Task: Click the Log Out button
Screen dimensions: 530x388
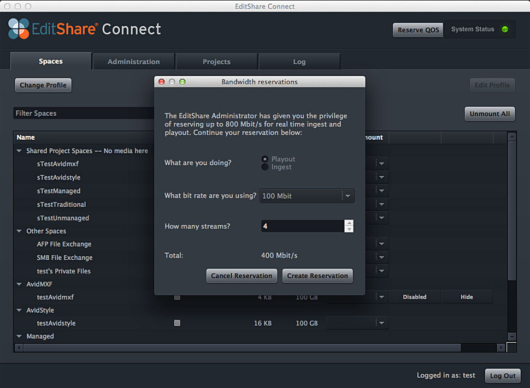Action: pos(503,375)
